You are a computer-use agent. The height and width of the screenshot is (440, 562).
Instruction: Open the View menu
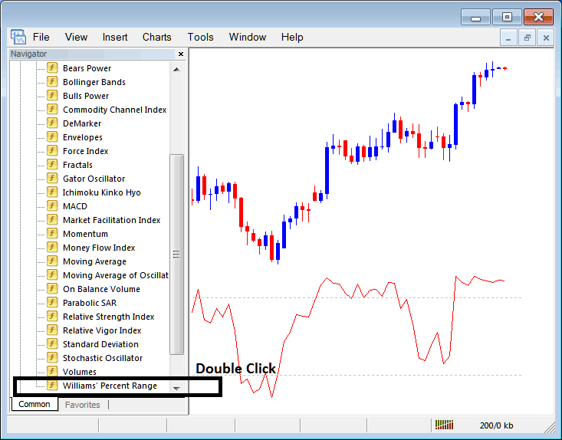pyautogui.click(x=76, y=37)
